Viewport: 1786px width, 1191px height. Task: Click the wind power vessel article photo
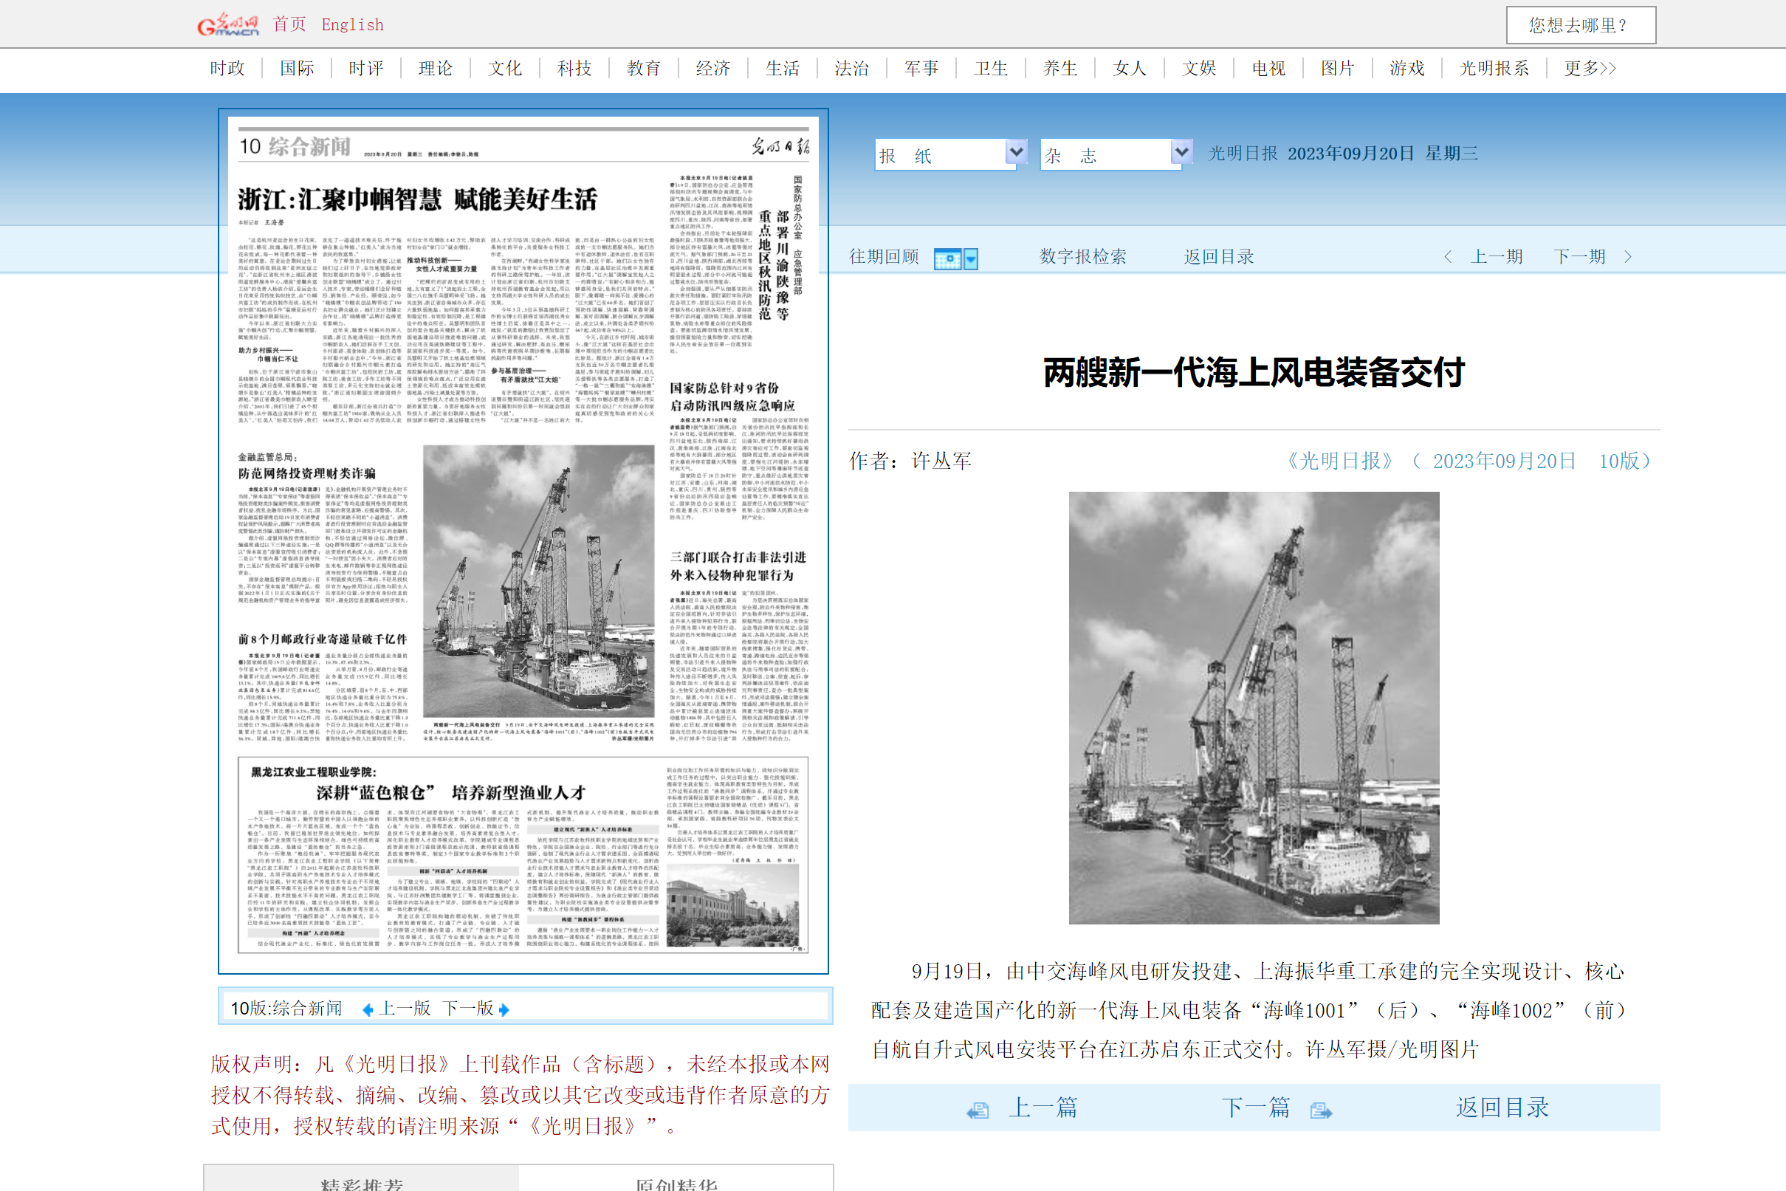1254,707
